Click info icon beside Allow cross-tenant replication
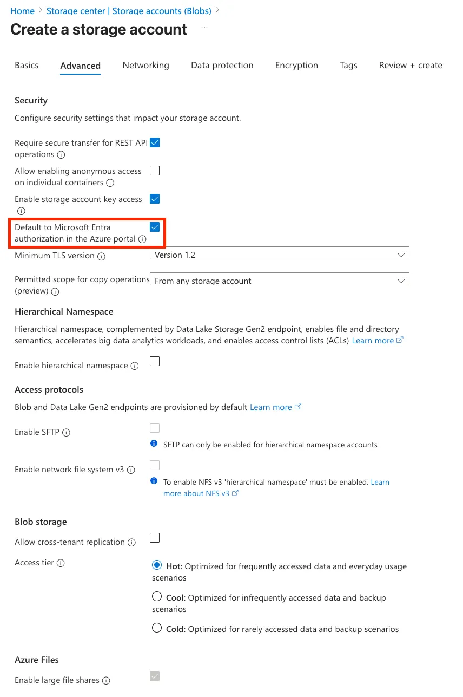 (x=131, y=543)
